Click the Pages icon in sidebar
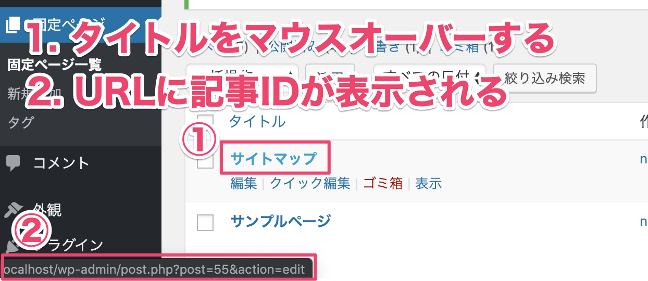Screen dimensions: 648x281 point(14,25)
